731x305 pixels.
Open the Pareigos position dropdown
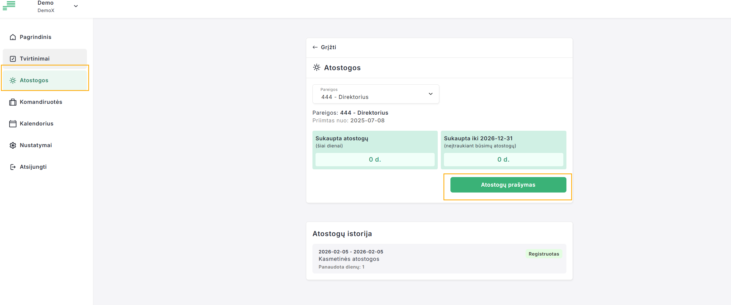376,94
